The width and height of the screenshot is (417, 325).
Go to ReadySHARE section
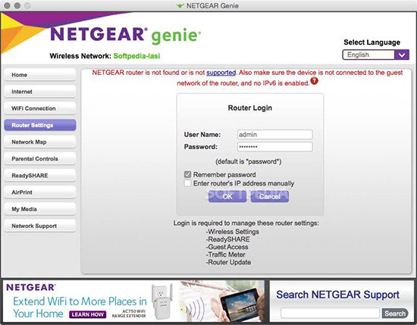tap(40, 176)
